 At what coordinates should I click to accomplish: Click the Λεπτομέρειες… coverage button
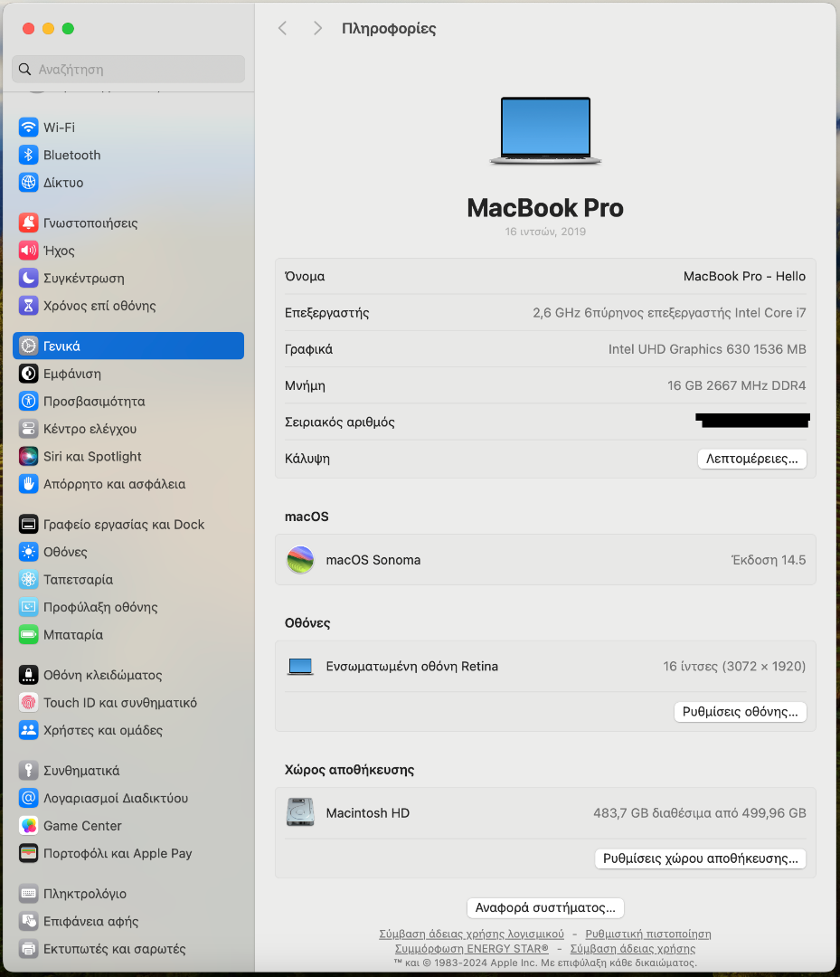(751, 459)
